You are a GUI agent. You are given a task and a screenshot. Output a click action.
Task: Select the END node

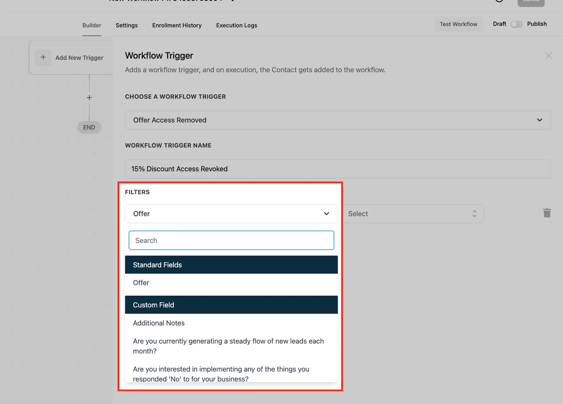pos(89,127)
